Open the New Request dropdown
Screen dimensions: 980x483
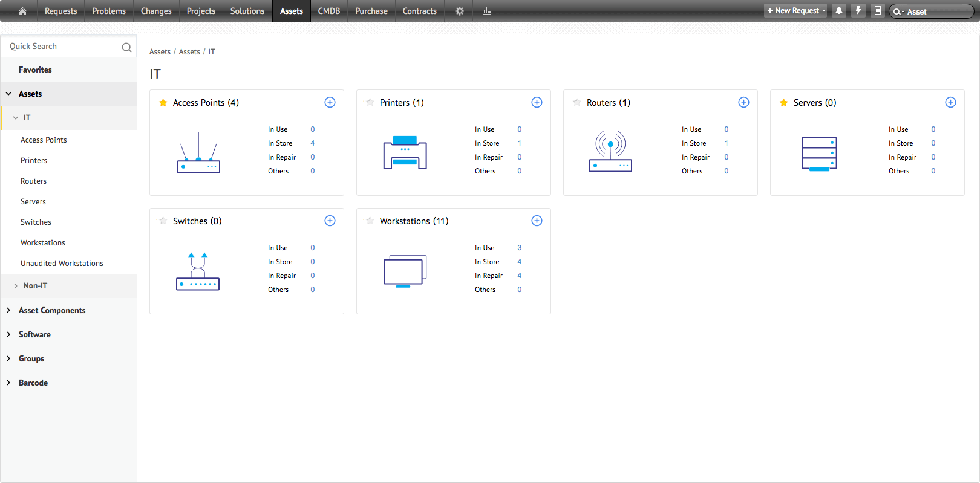click(x=795, y=11)
